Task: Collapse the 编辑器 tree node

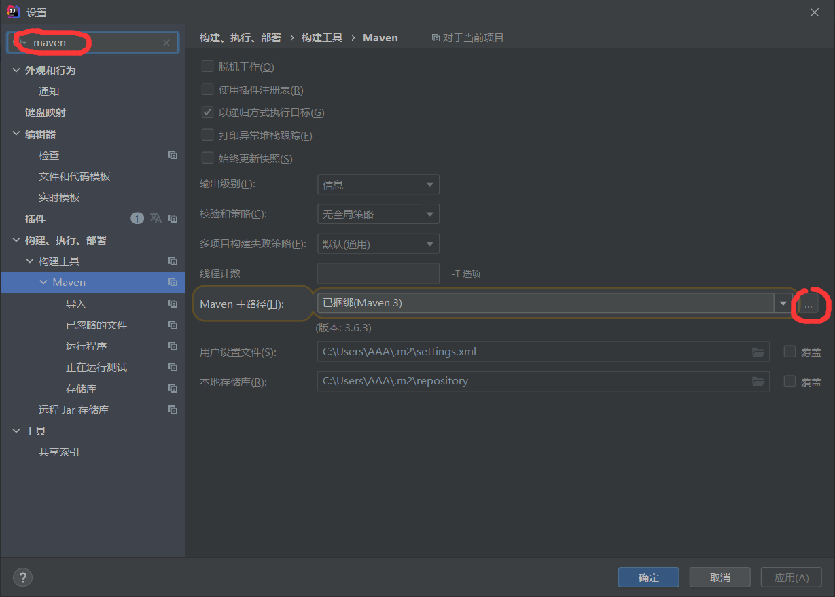Action: (x=16, y=134)
